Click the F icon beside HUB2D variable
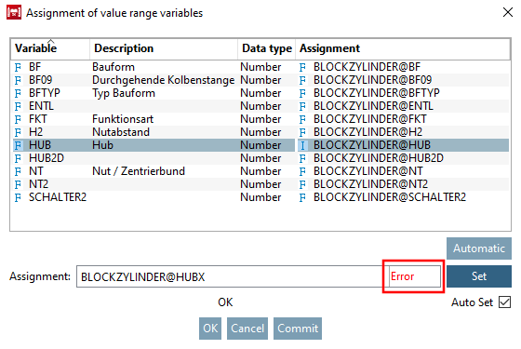Viewport: 521px width, 349px height. (18, 158)
